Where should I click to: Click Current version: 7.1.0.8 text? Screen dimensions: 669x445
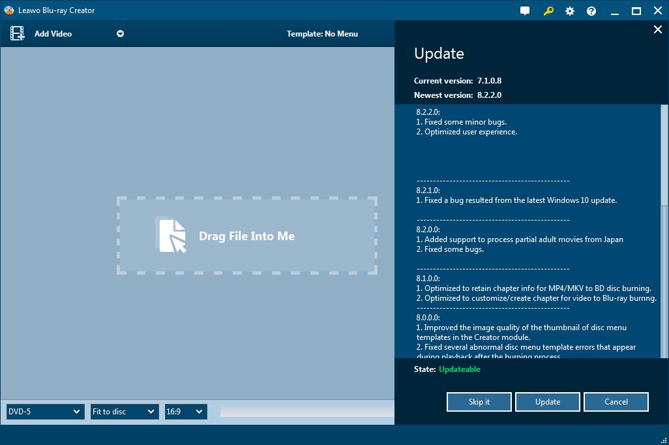(x=457, y=81)
